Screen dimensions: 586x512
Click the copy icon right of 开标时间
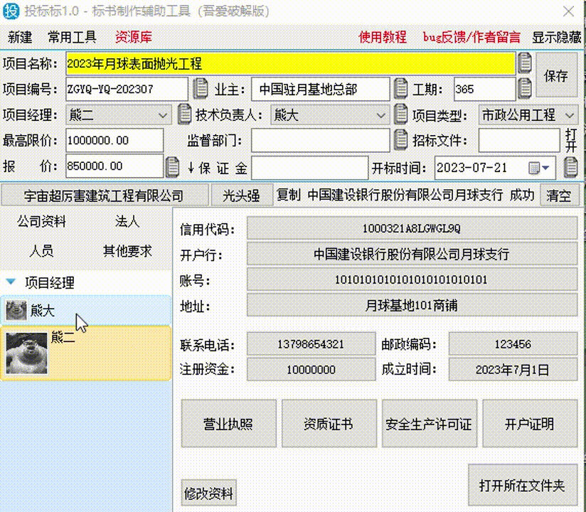point(570,166)
